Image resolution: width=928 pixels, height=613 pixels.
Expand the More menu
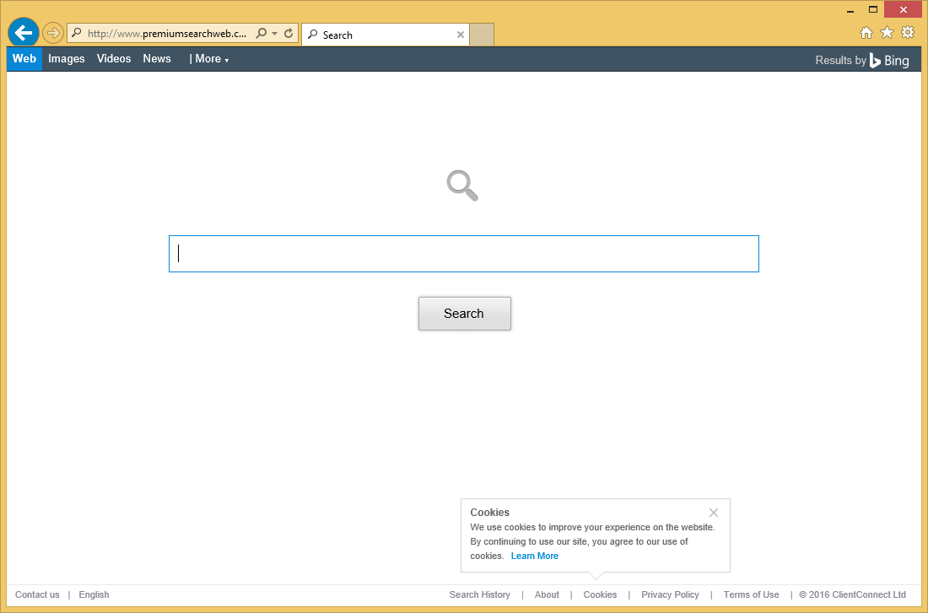(210, 58)
